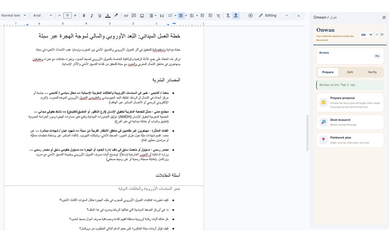Collapse the toolbar with the up chevron
The height and width of the screenshot is (243, 389).
299,15
